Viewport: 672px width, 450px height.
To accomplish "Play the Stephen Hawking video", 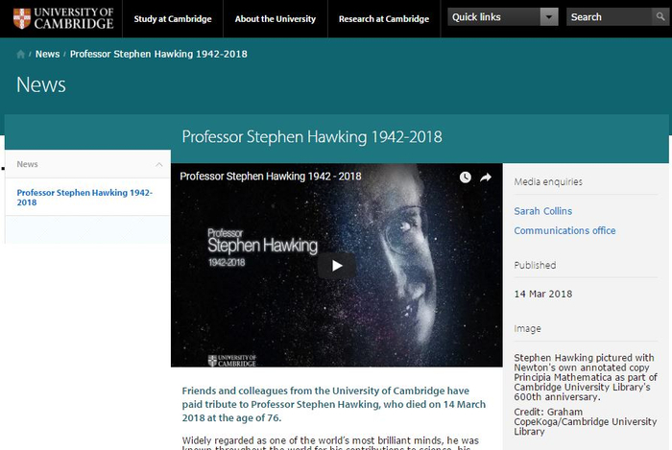I will [x=336, y=266].
